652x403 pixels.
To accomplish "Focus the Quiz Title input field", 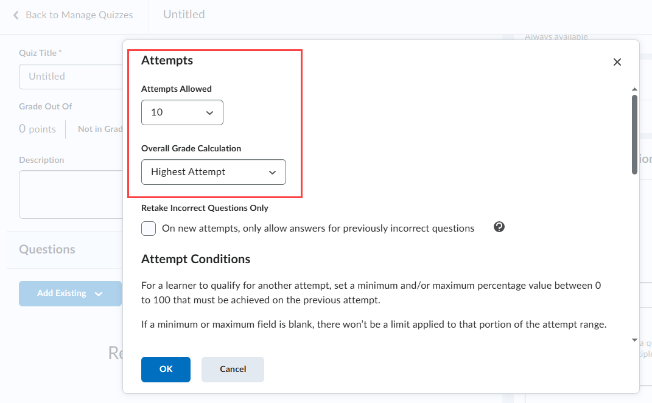I will [70, 77].
